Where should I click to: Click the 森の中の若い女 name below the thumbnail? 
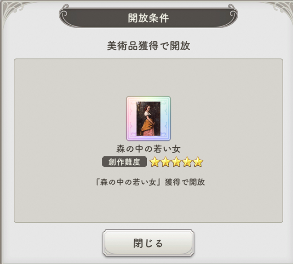tap(149, 149)
